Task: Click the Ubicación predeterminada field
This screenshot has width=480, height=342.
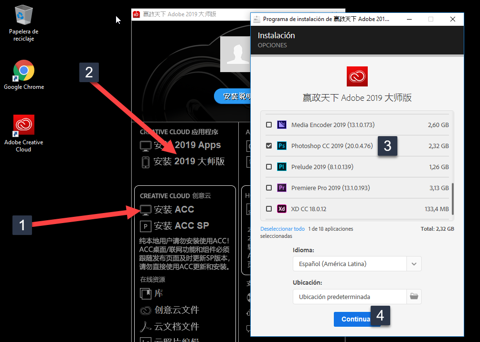Action: (x=350, y=297)
